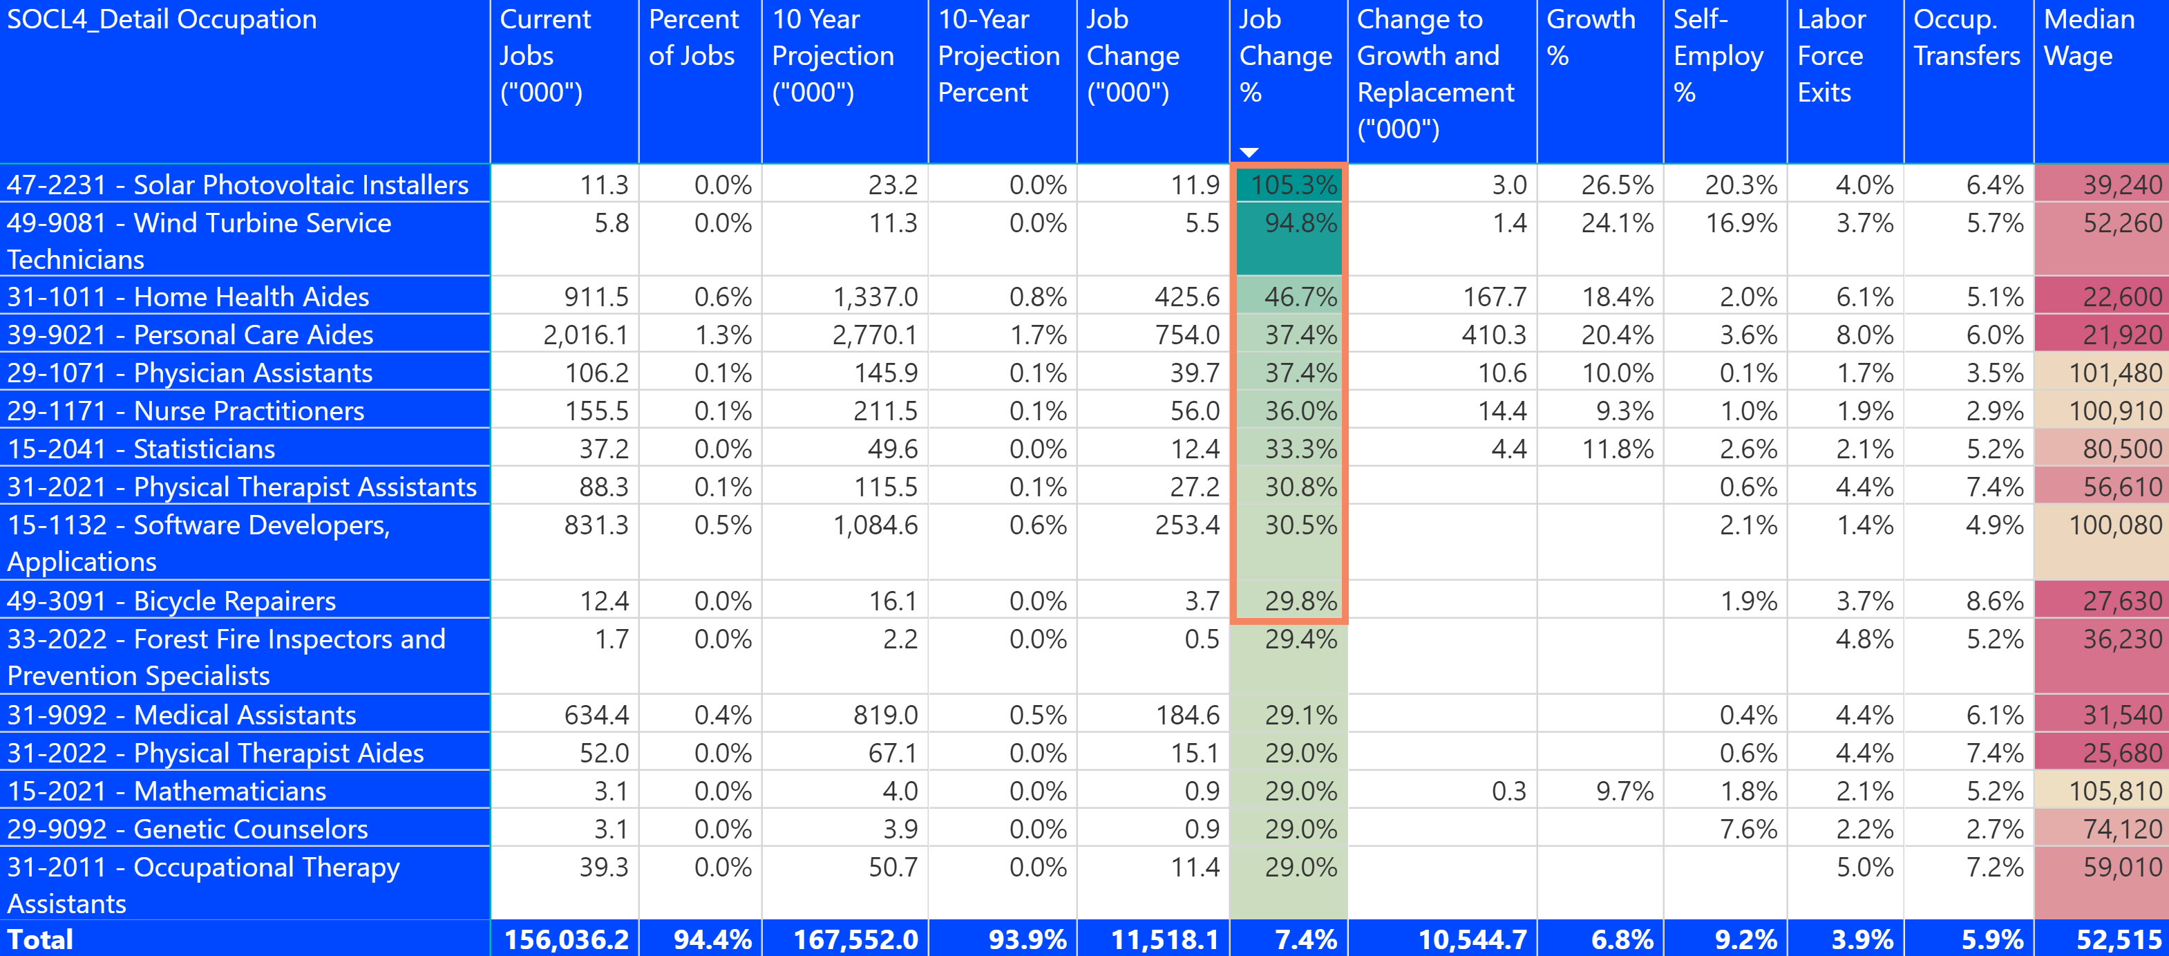Sort by the Self-Employ % column header
The image size is (2169, 956).
(1722, 55)
